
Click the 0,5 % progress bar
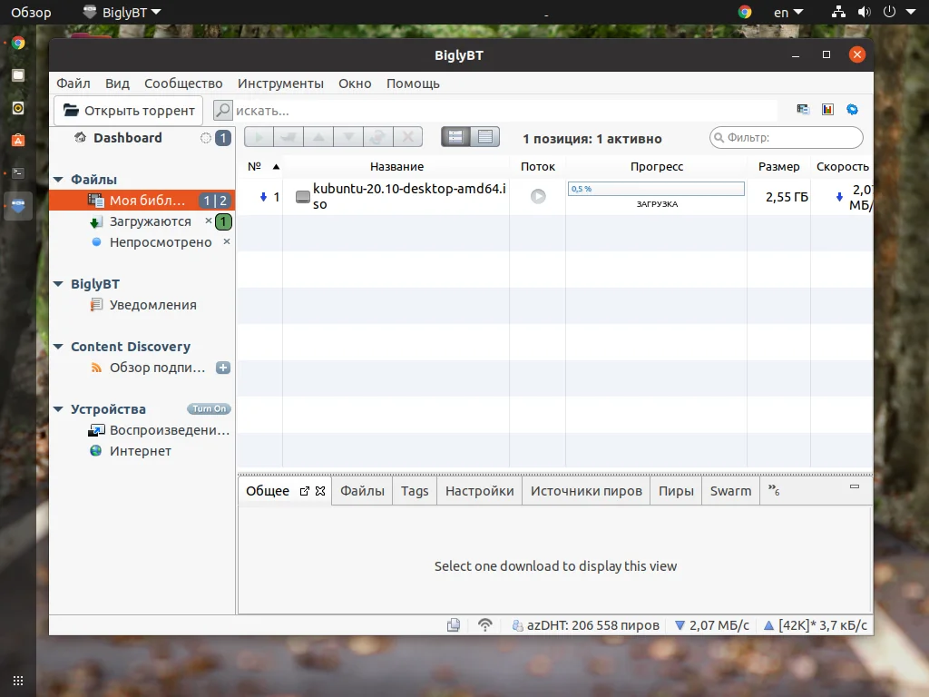(656, 189)
